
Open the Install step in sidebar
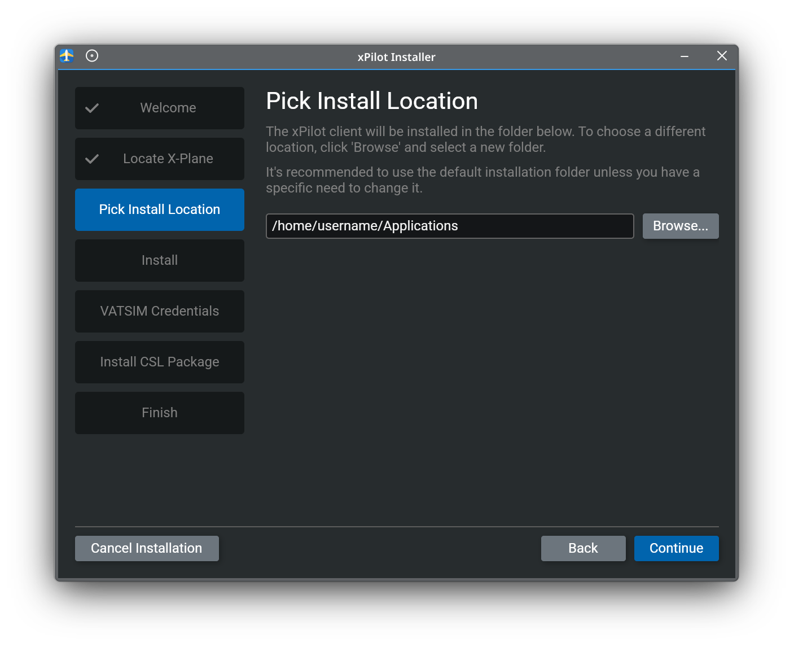pyautogui.click(x=160, y=260)
